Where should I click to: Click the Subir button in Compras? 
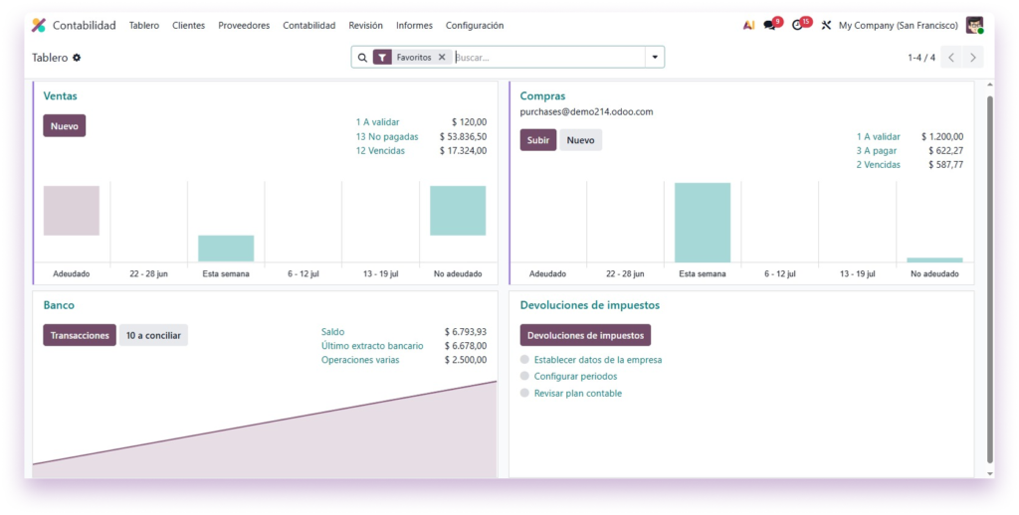[538, 140]
